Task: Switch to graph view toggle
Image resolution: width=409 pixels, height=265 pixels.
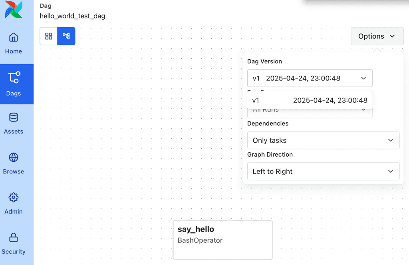Action: 66,36
